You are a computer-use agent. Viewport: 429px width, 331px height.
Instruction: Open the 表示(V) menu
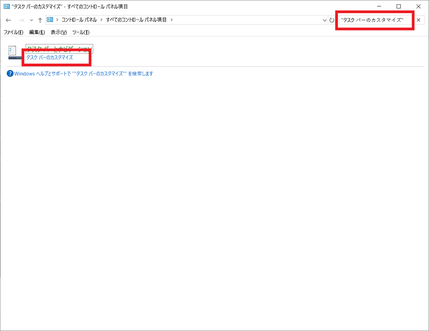click(x=59, y=32)
